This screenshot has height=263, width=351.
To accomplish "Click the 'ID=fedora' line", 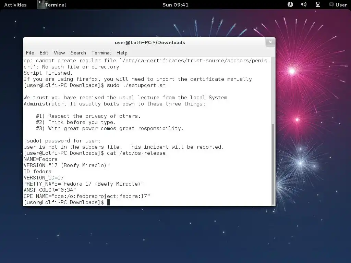I will pyautogui.click(x=37, y=172).
